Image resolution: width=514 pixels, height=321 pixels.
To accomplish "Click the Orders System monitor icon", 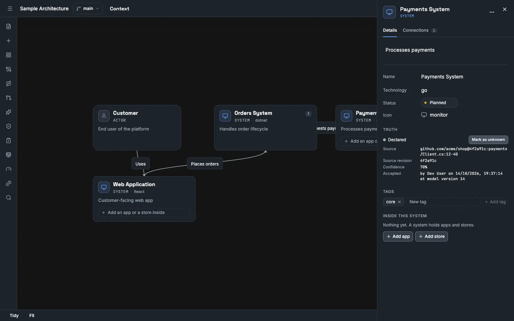I will 225,116.
